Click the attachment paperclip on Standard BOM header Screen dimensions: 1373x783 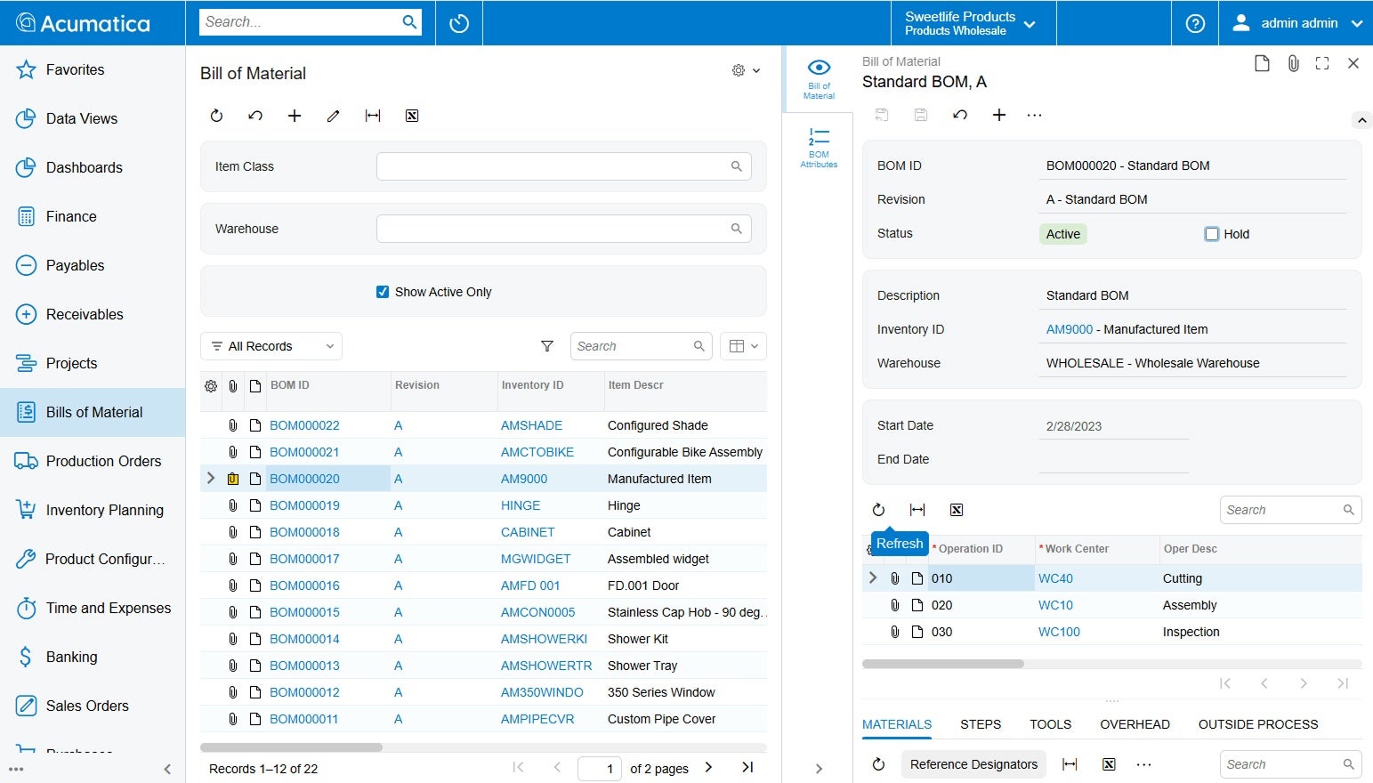click(1293, 63)
